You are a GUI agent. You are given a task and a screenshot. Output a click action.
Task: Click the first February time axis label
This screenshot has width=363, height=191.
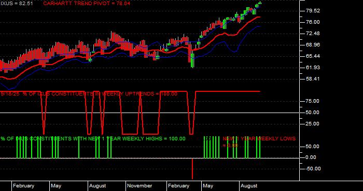tap(23, 186)
